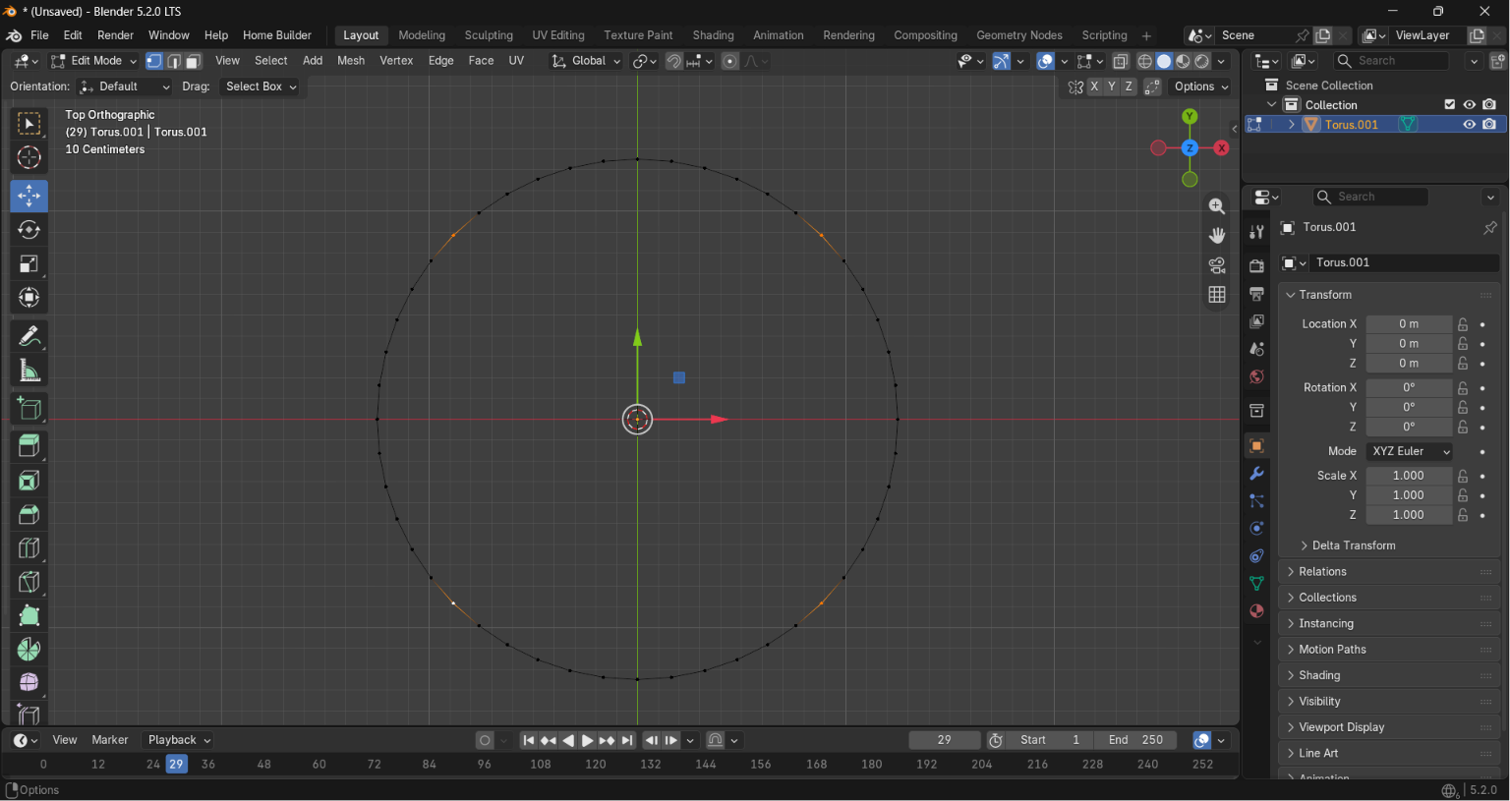Choose the Rotate tool in the left toolbar
This screenshot has width=1510, height=801.
click(x=29, y=230)
